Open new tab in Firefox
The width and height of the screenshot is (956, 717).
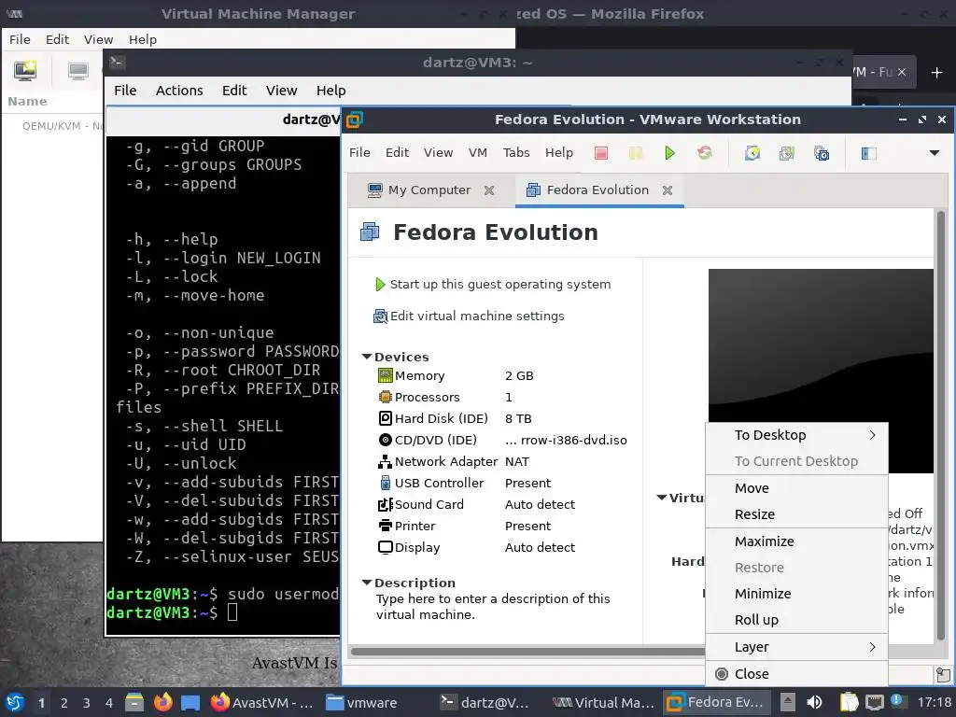pyautogui.click(x=936, y=73)
